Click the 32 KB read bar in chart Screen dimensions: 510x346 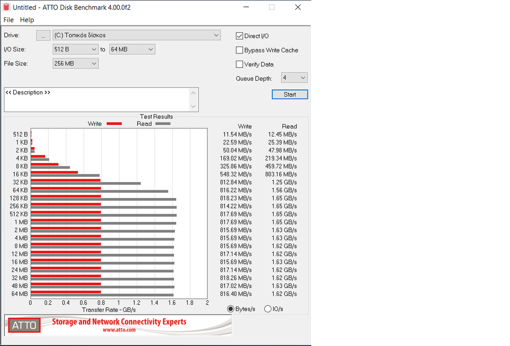click(85, 184)
